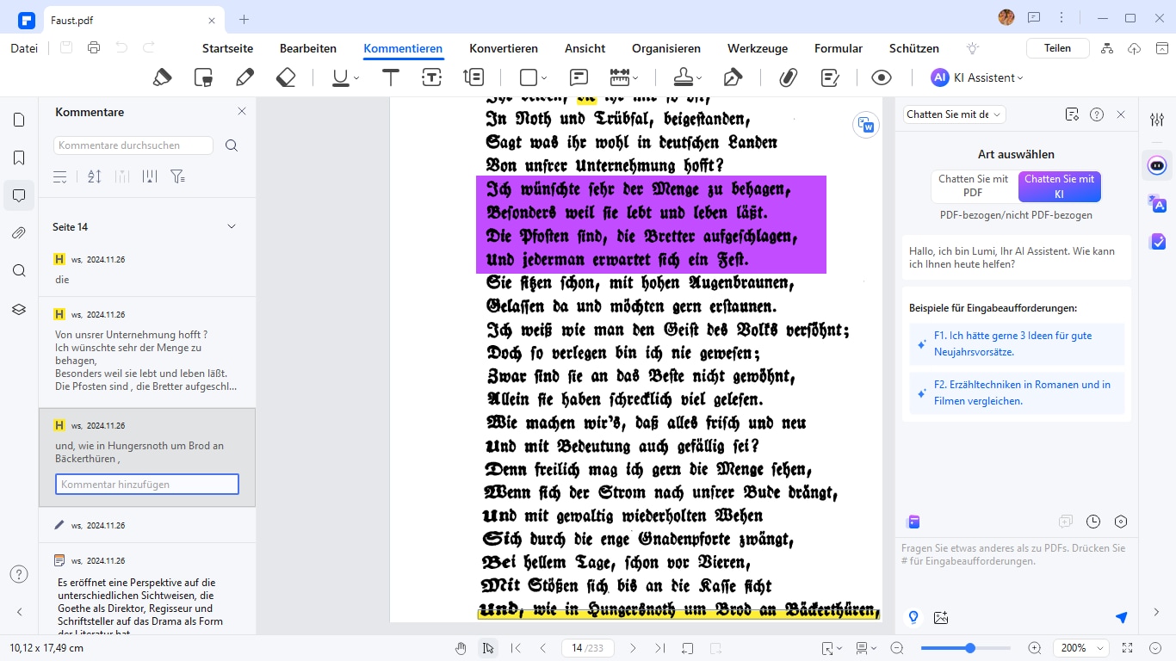Image resolution: width=1176 pixels, height=661 pixels.
Task: Close the Kommentare panel
Action: pos(242,112)
